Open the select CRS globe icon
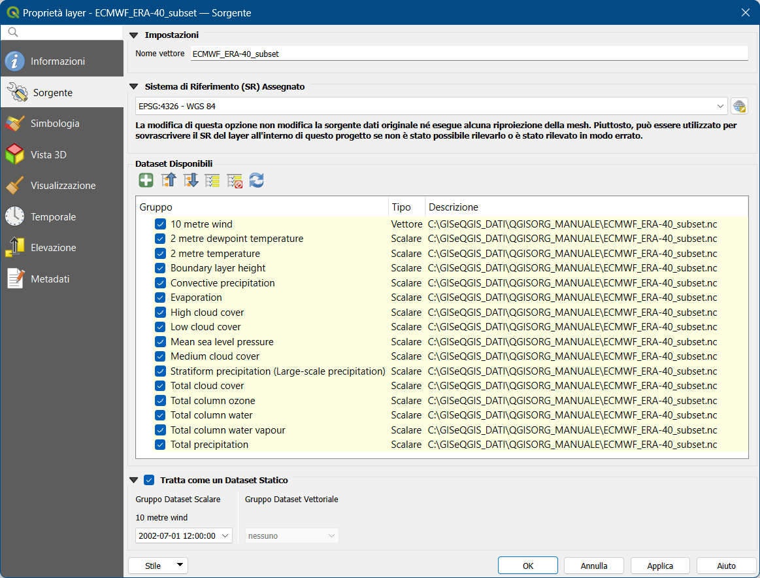The image size is (760, 578). click(739, 106)
